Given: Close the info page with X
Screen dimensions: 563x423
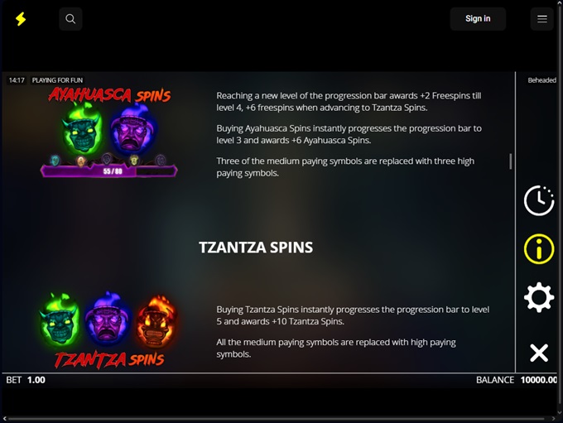Looking at the screenshot, I should [x=539, y=353].
